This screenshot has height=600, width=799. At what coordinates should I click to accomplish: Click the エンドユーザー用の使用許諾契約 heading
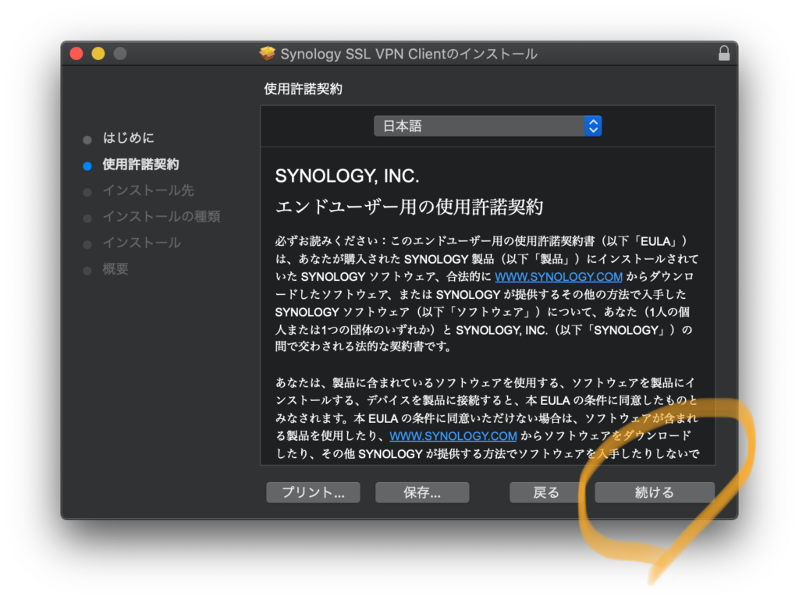(x=409, y=207)
